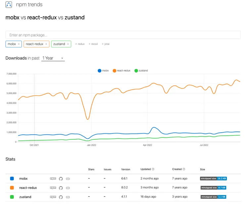Click the homepage link icon for zustand
The width and height of the screenshot is (245, 205).
tap(68, 197)
